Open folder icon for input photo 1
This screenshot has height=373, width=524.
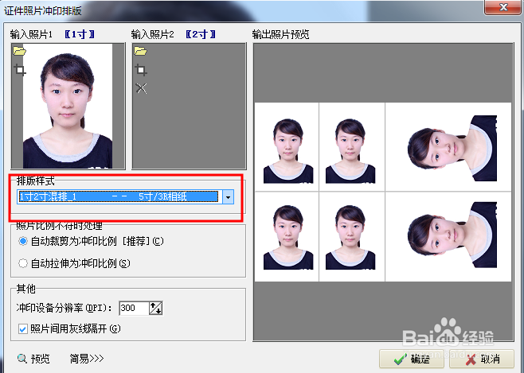tap(19, 51)
